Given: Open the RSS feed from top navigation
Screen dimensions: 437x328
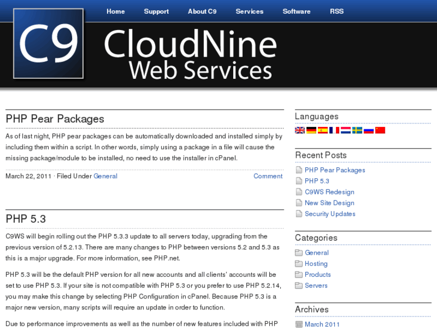Looking at the screenshot, I should point(337,11).
